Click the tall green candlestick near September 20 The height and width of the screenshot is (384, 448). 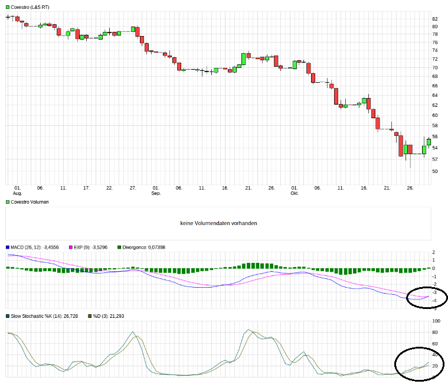pyautogui.click(x=244, y=59)
